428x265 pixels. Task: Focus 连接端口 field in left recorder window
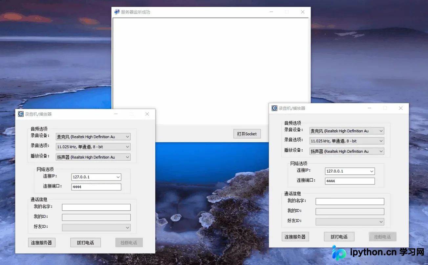coord(96,187)
